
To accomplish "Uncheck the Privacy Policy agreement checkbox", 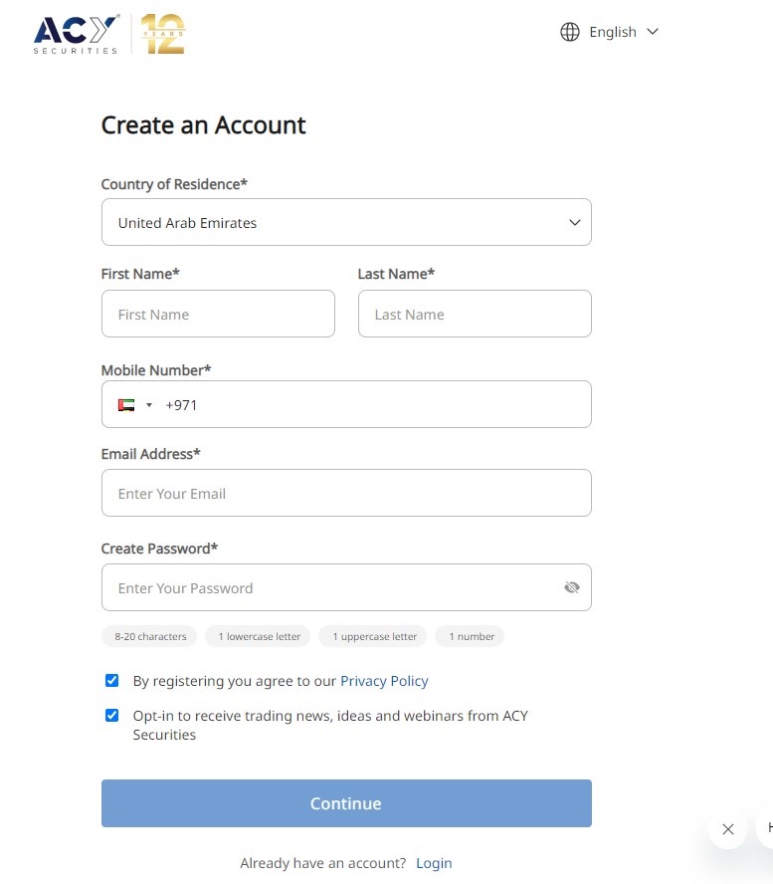I will click(112, 681).
